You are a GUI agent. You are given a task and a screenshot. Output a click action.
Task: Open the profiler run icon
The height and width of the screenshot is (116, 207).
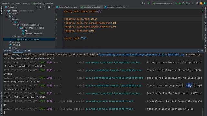187,3
